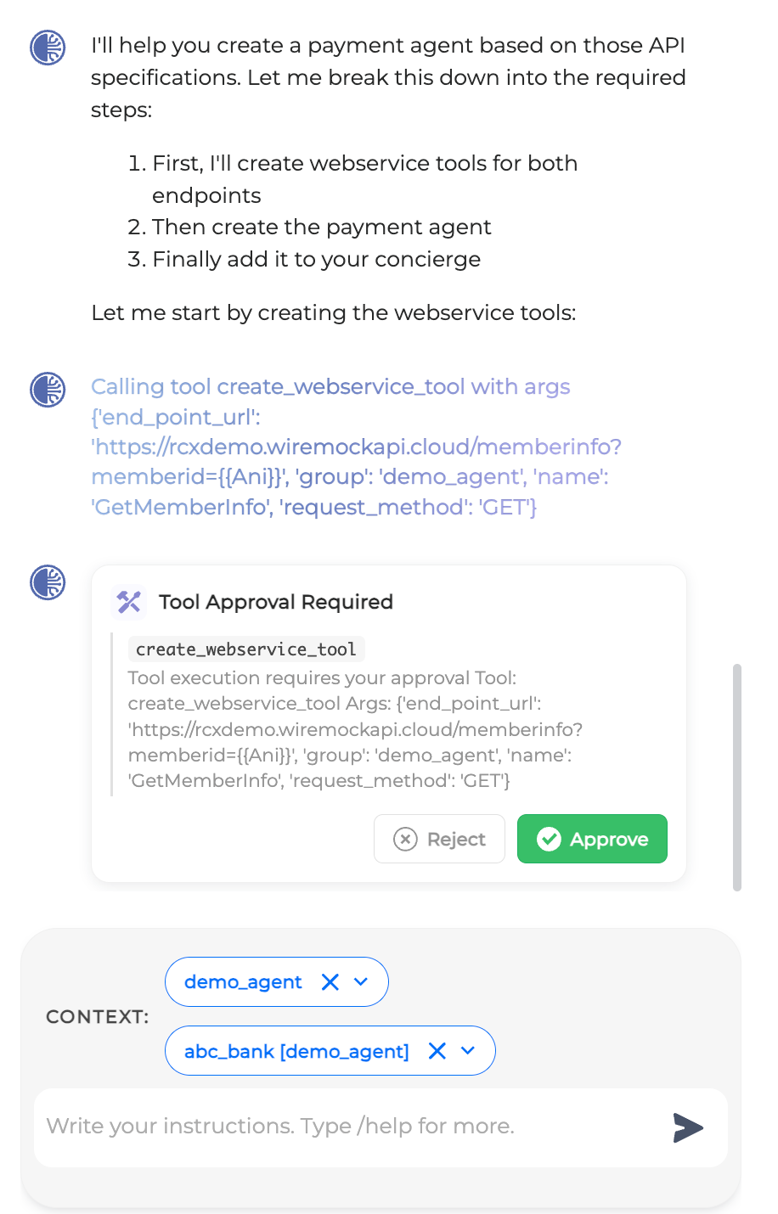Click the wrench icon on the Tool Approval card
The width and height of the screenshot is (778, 1214).
(128, 602)
